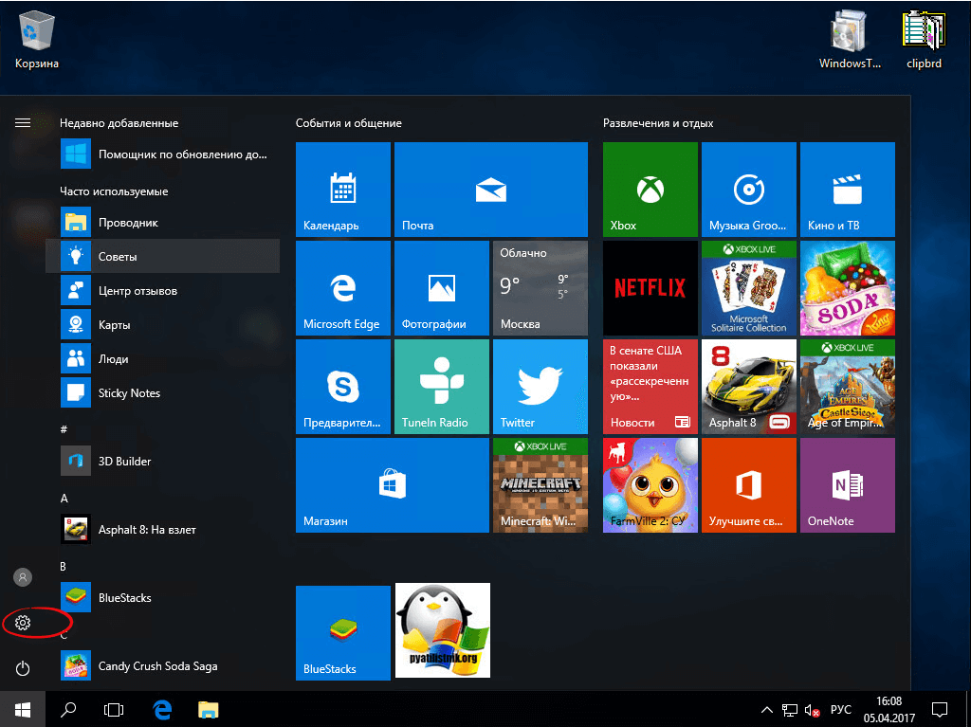Launch TuneIn Radio tile
This screenshot has width=971, height=727.
coord(441,387)
